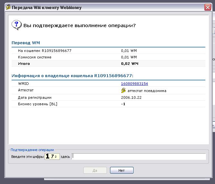This screenshot has width=215, height=184.
Task: Click the 'Введите эти цифры' label
Action: pos(27,157)
